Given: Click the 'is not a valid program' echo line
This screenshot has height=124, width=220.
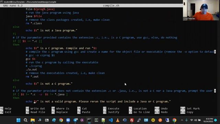Looking at the screenshot, I should (x=98, y=101).
